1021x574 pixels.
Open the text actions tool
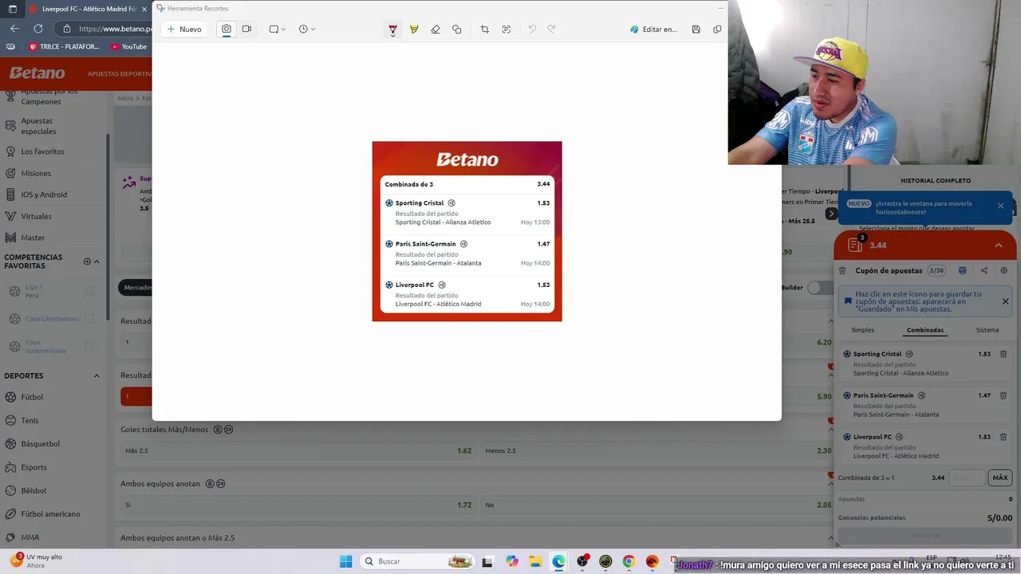tap(507, 29)
